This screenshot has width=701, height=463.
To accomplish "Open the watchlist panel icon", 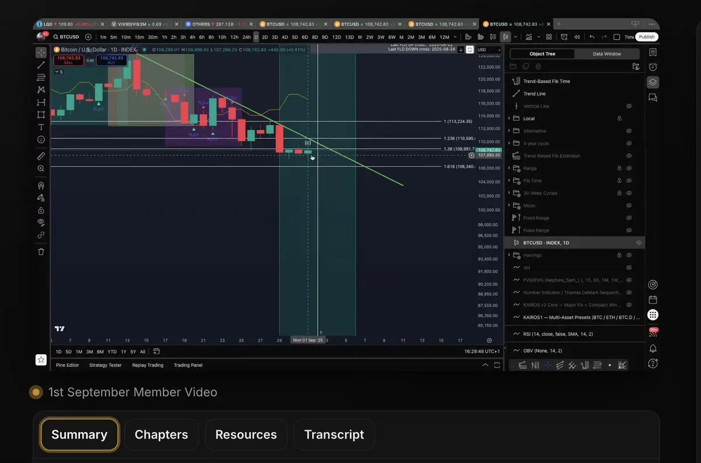I will click(653, 53).
